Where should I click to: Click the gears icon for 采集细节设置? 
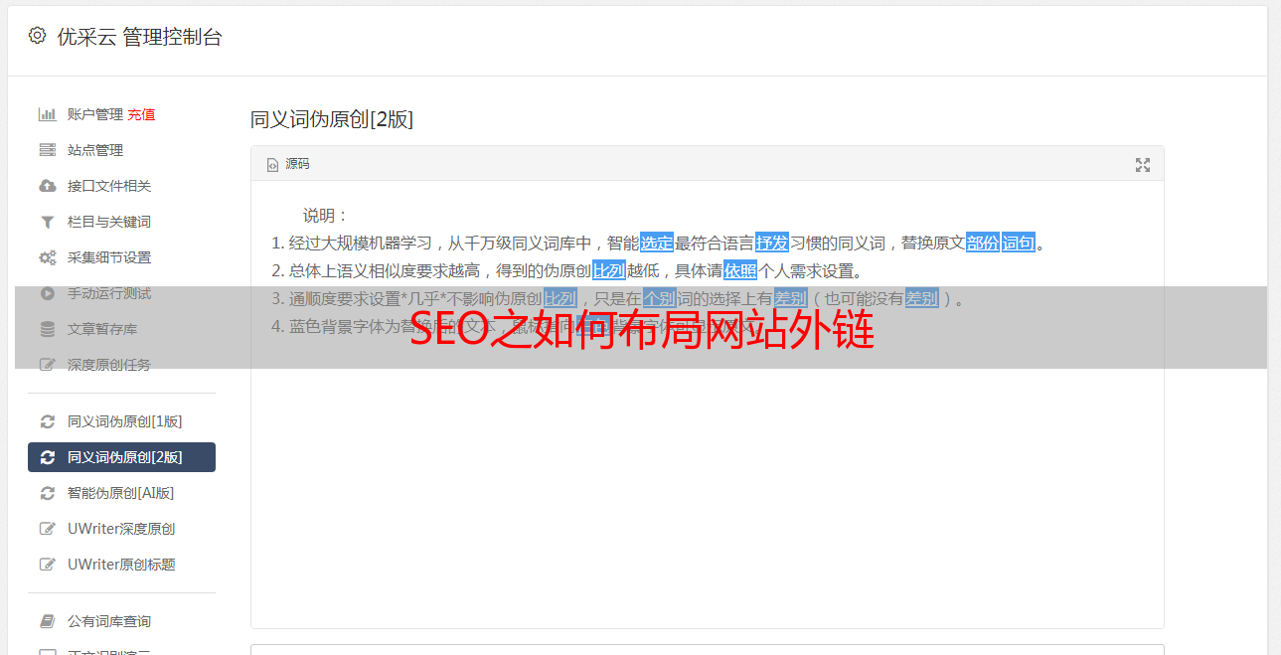click(x=47, y=257)
